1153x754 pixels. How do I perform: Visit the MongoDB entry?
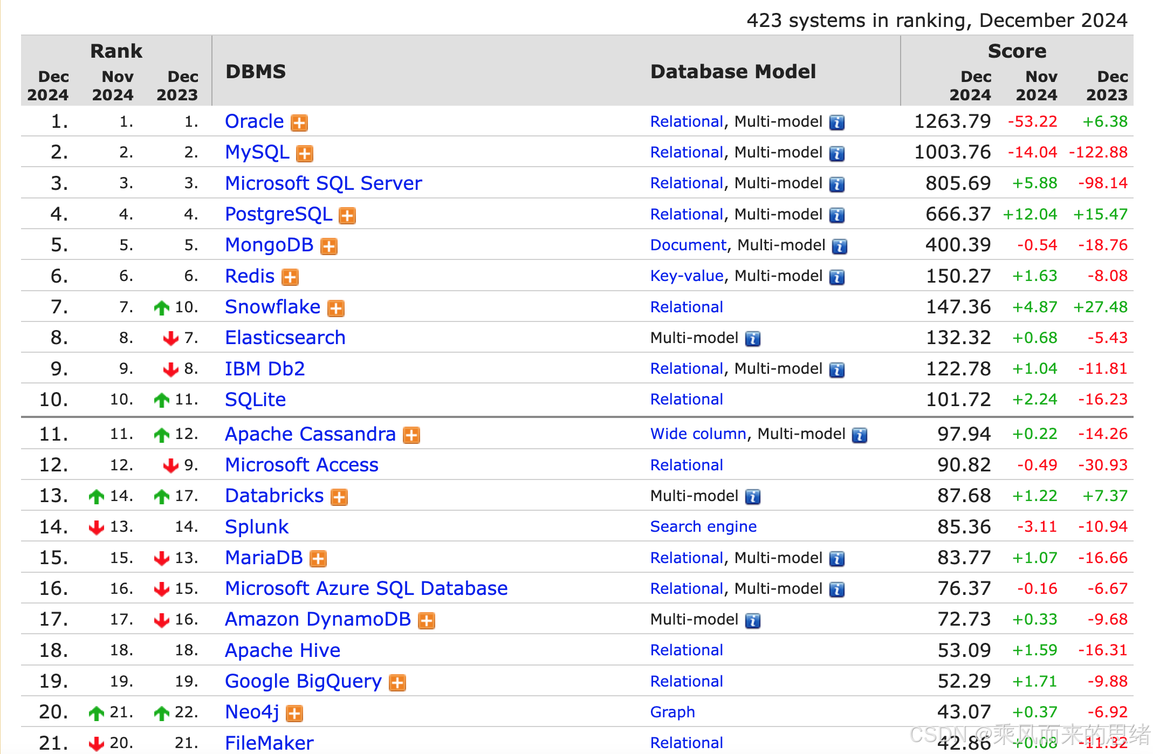[270, 245]
